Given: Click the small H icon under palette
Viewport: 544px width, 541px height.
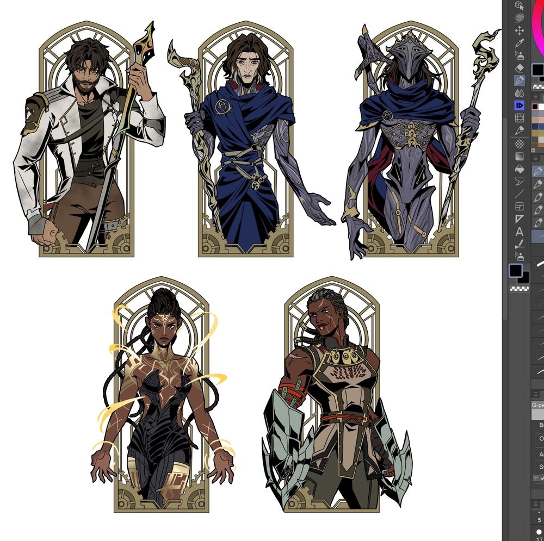Looking at the screenshot, I should [x=533, y=150].
